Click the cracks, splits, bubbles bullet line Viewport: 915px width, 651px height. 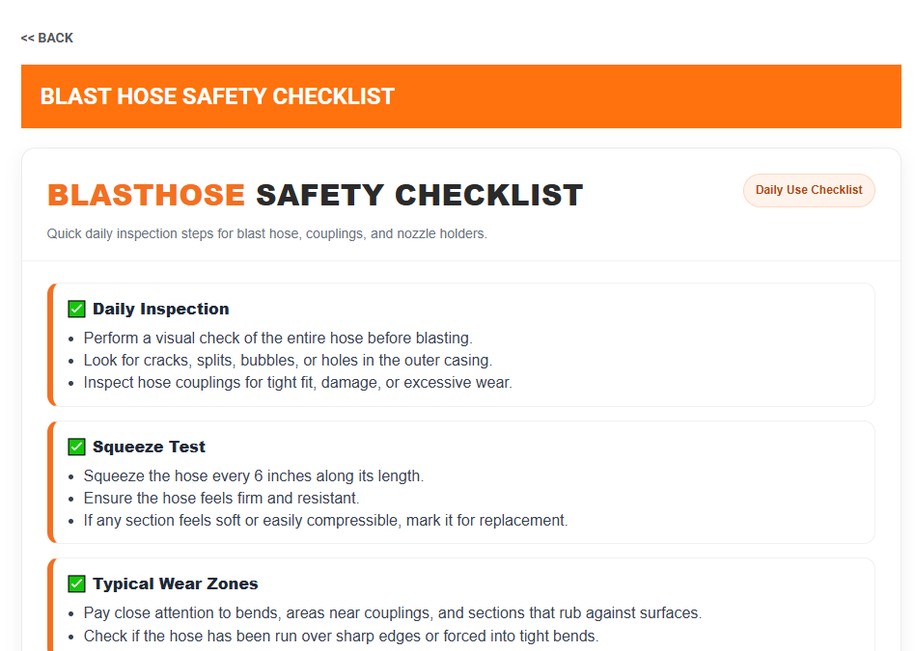click(288, 361)
